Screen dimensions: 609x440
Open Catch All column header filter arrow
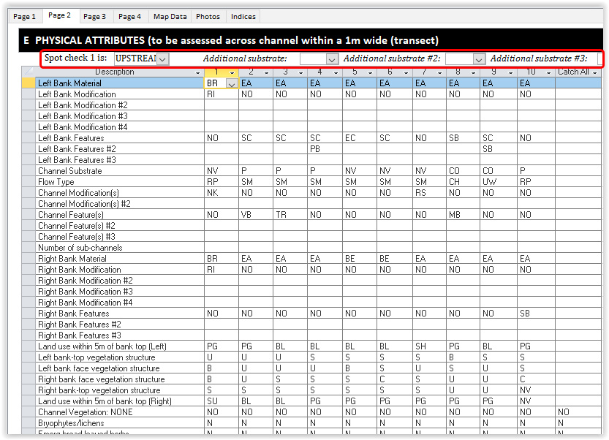tap(594, 72)
